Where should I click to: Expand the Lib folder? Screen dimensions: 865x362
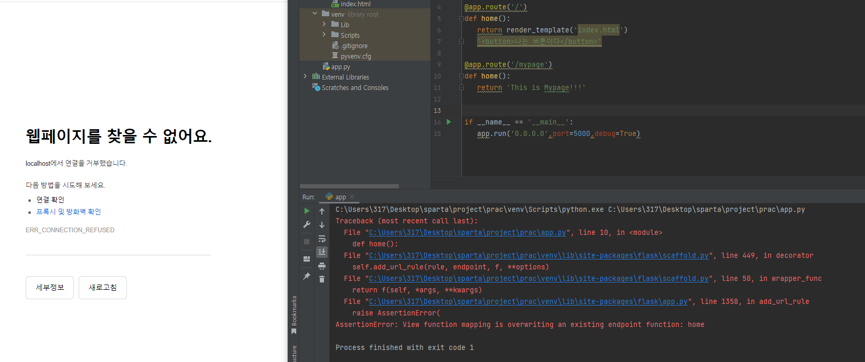[x=324, y=24]
